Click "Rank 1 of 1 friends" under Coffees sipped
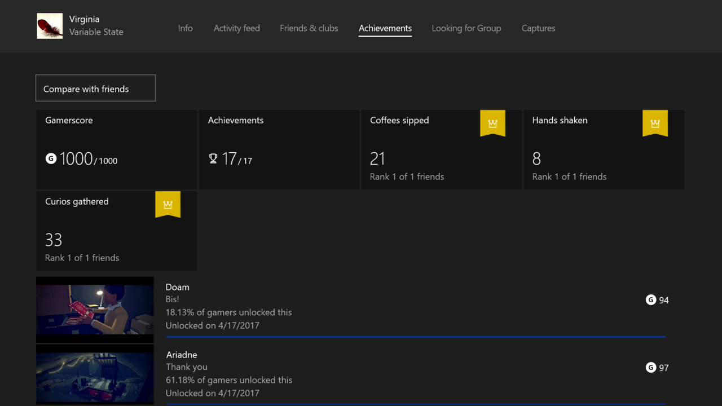 407,176
